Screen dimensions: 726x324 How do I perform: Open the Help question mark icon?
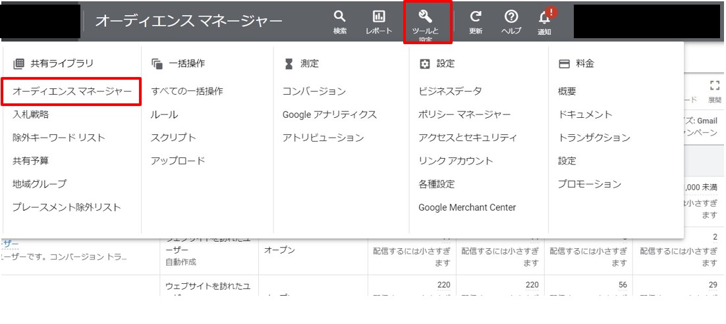[511, 17]
